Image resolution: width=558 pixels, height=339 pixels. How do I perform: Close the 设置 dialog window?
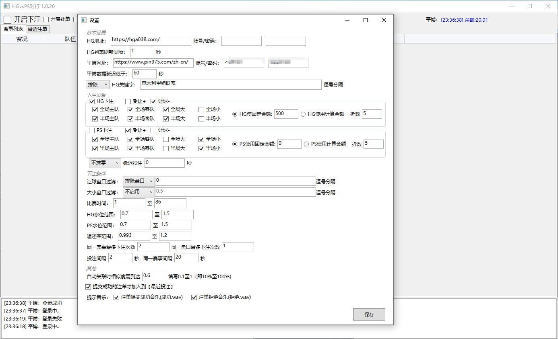click(384, 20)
